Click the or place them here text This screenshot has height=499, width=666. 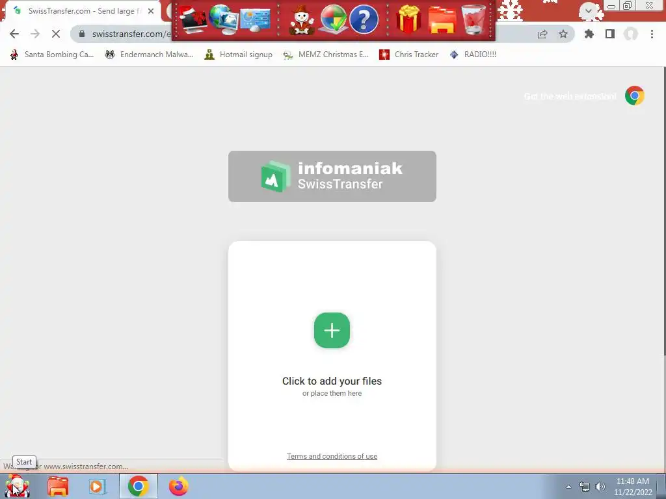point(332,393)
